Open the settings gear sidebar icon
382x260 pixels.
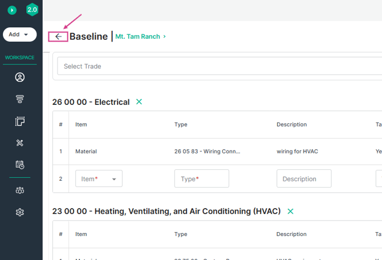20,212
